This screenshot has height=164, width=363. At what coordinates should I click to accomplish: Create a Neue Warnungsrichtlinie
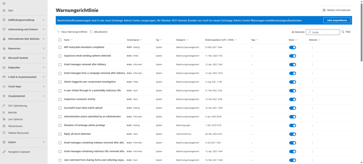click(72, 32)
